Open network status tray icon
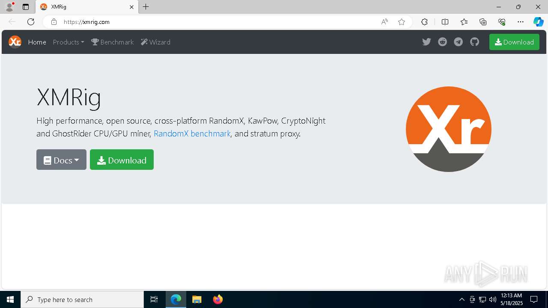548x308 pixels. coord(482,299)
